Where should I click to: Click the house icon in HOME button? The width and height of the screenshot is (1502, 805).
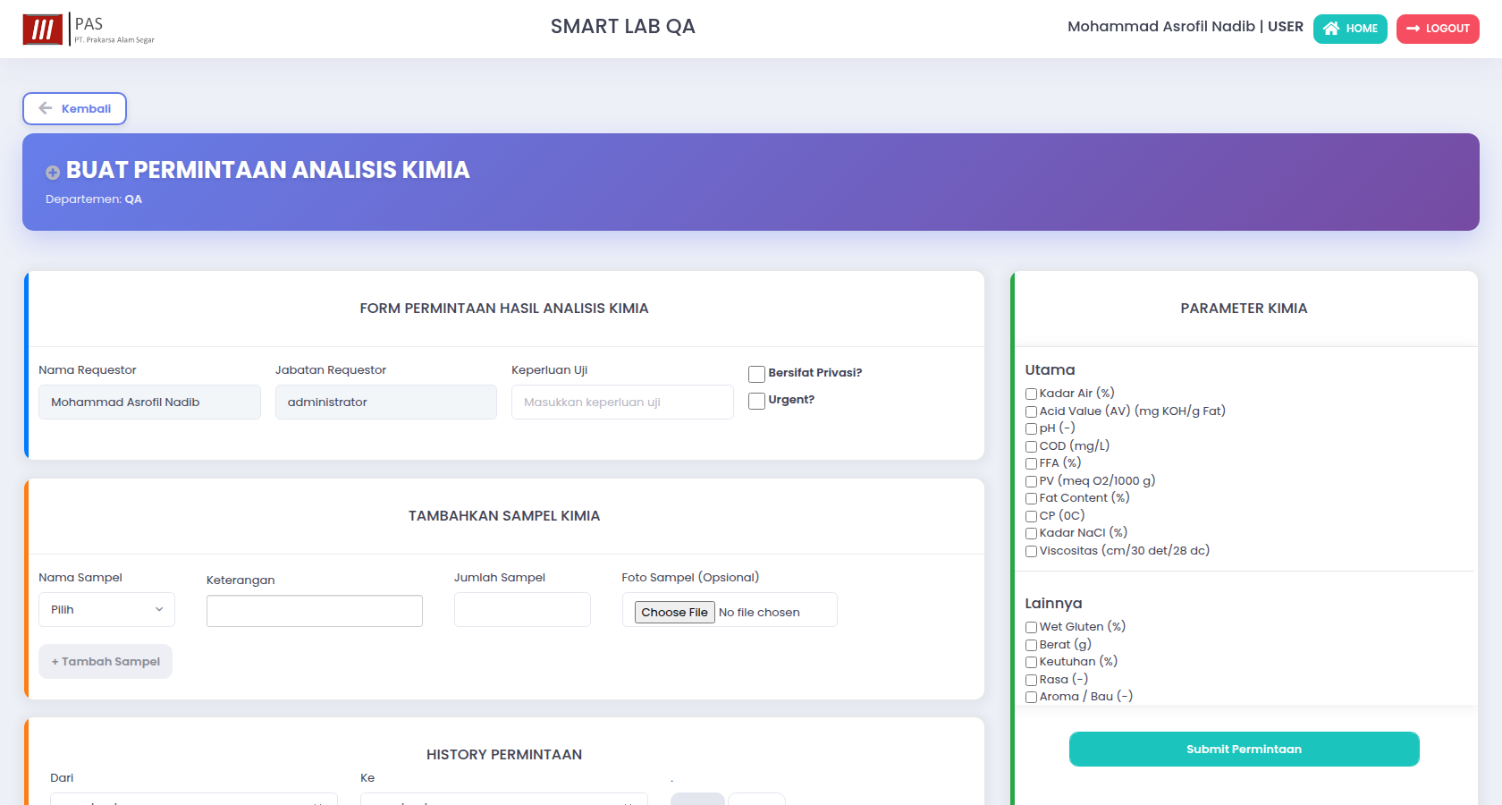pyautogui.click(x=1331, y=29)
